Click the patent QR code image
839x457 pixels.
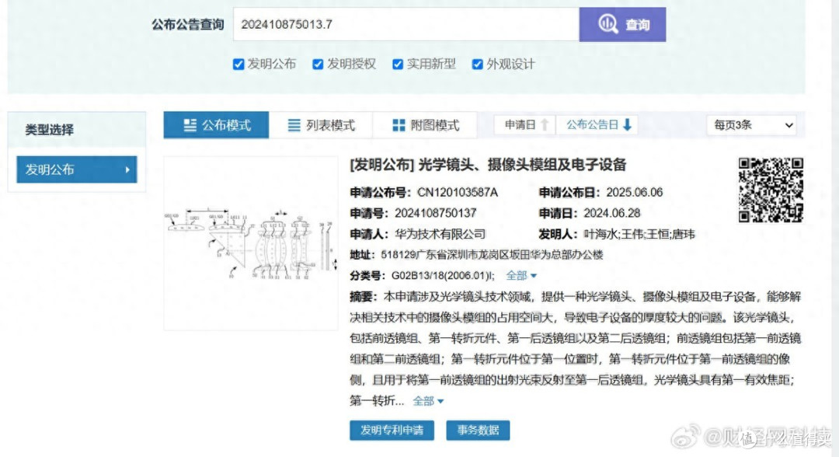point(771,190)
